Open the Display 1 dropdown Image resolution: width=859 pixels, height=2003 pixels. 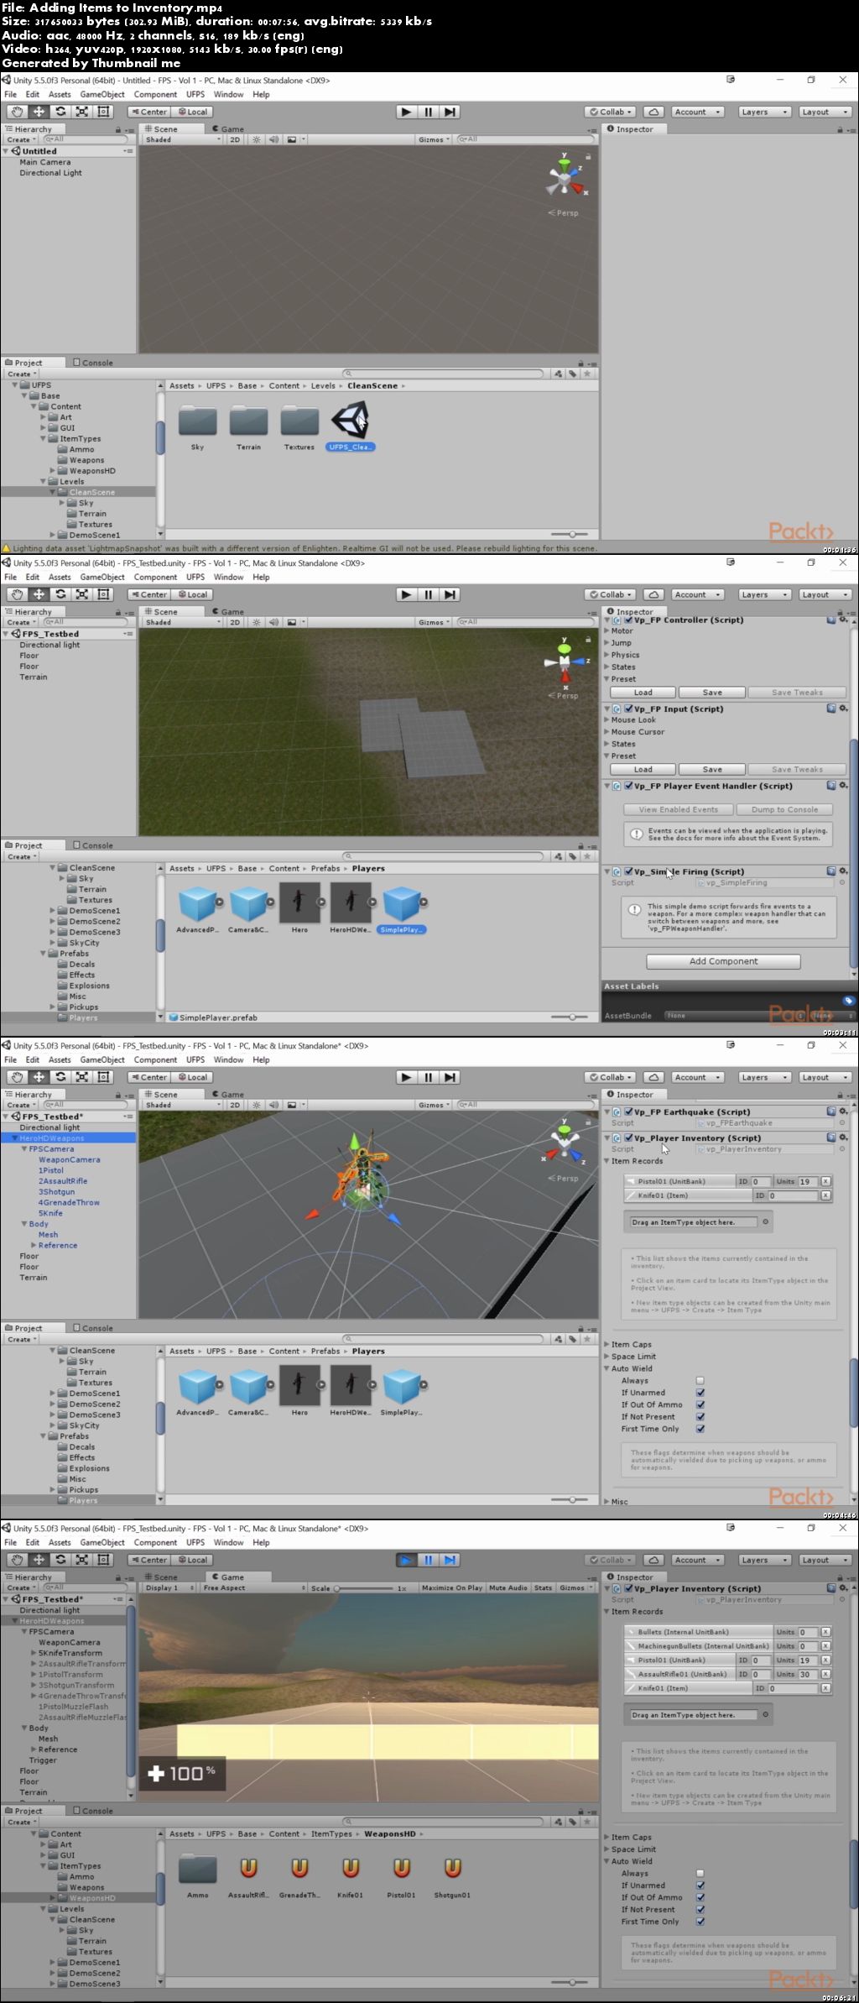tap(169, 1587)
